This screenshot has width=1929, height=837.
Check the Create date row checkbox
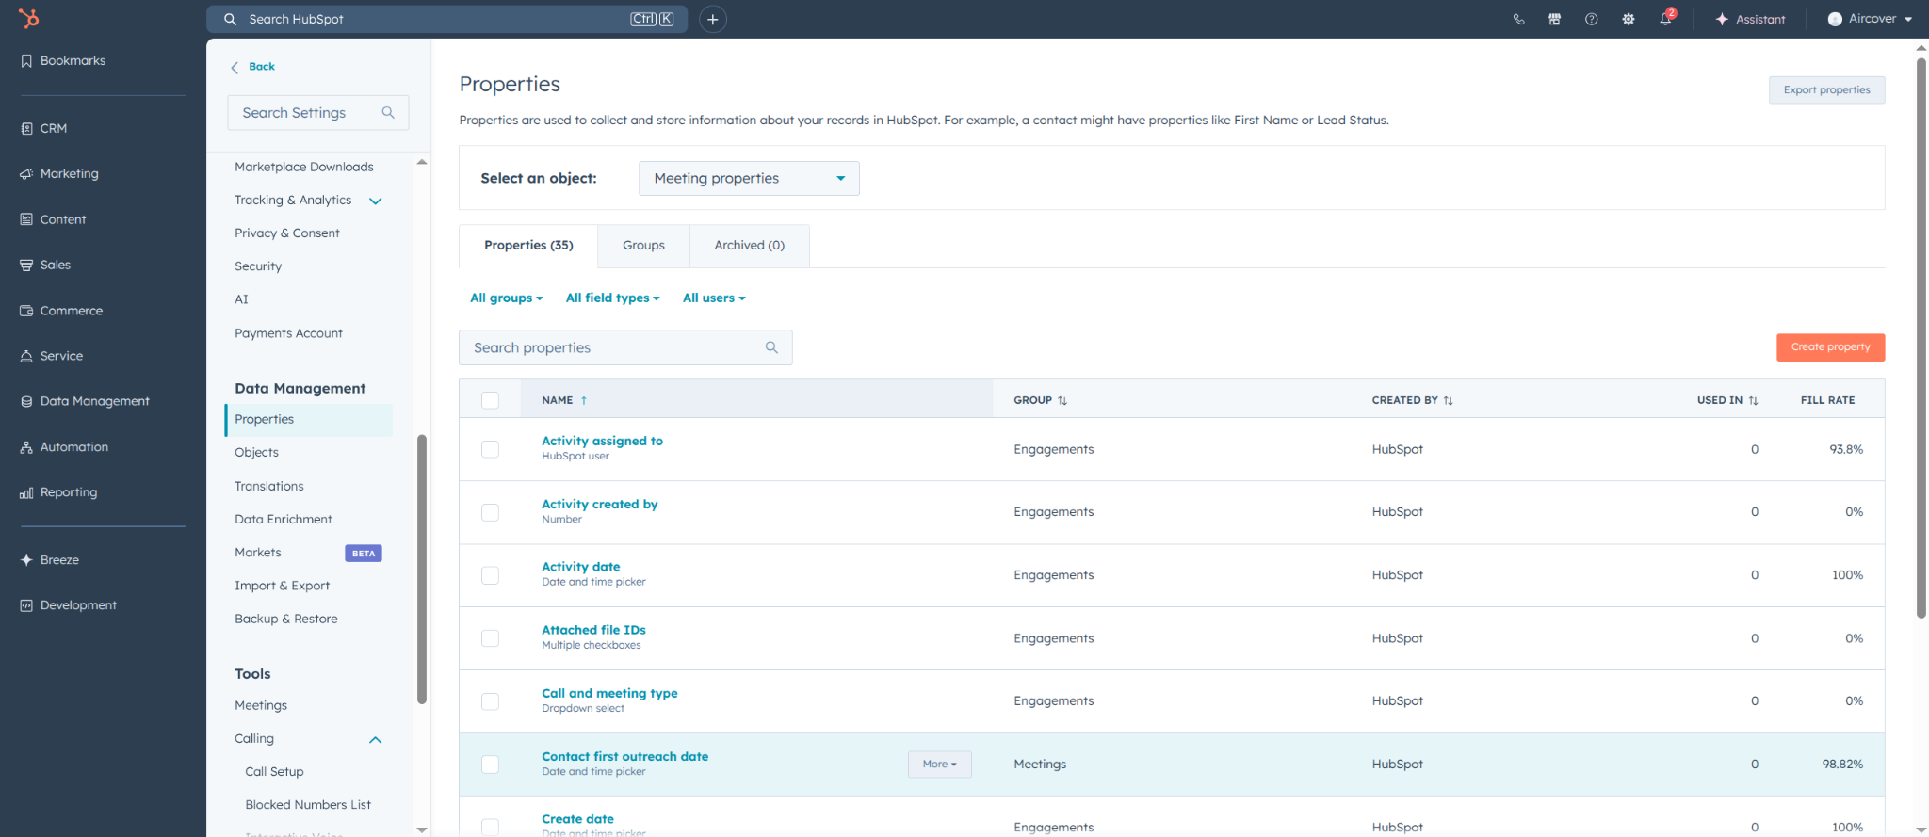click(490, 827)
